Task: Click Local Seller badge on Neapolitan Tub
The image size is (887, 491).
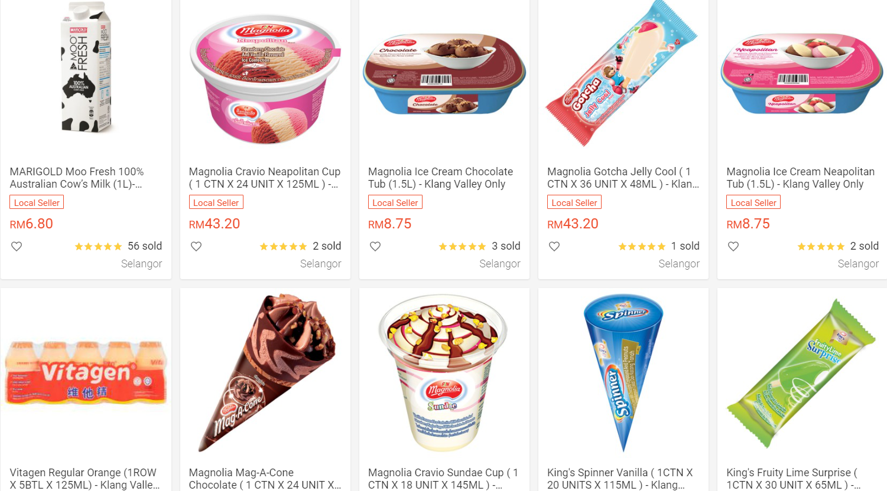Action: (753, 202)
